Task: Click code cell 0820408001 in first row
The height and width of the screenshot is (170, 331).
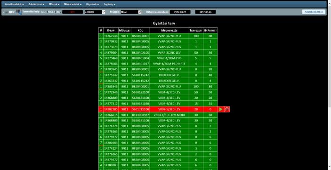Action: coord(140,36)
